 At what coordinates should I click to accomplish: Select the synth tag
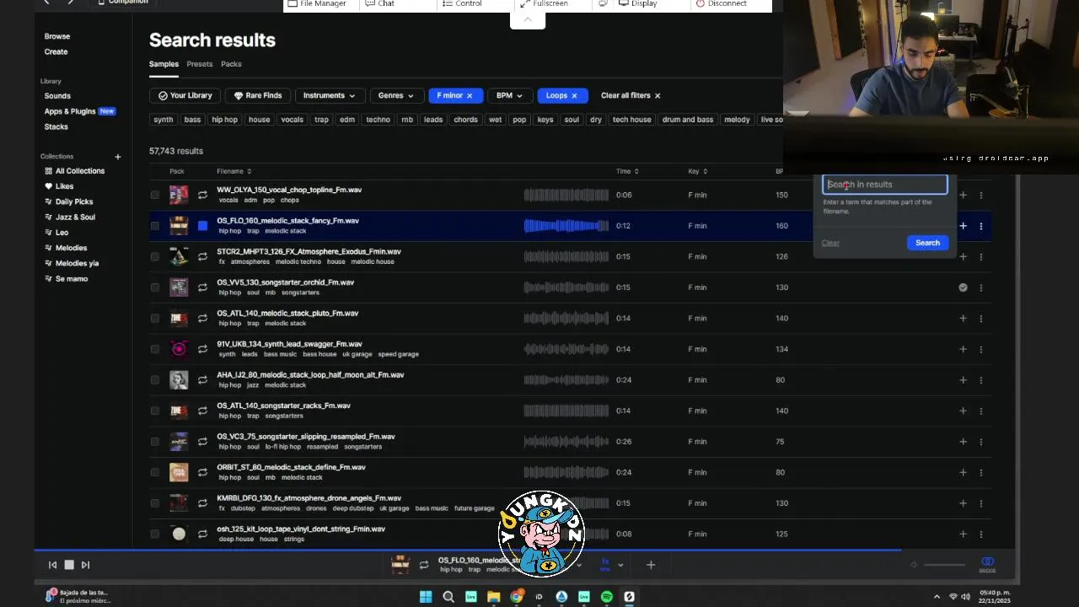[x=164, y=120]
